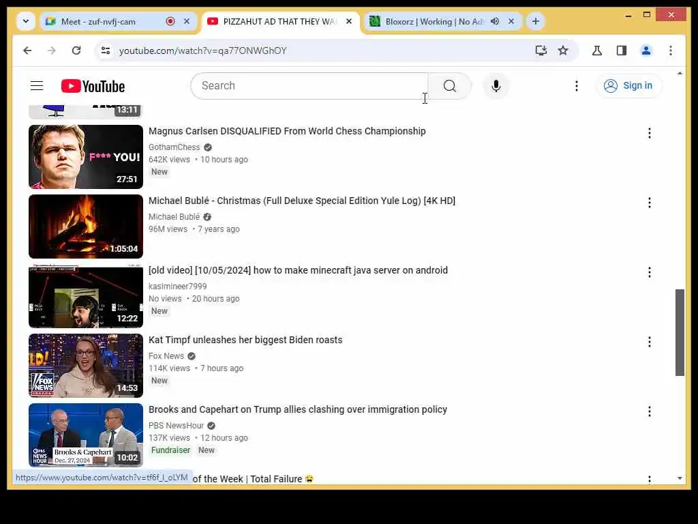698x524 pixels.
Task: Close the Bloxorz tab
Action: coord(511,21)
